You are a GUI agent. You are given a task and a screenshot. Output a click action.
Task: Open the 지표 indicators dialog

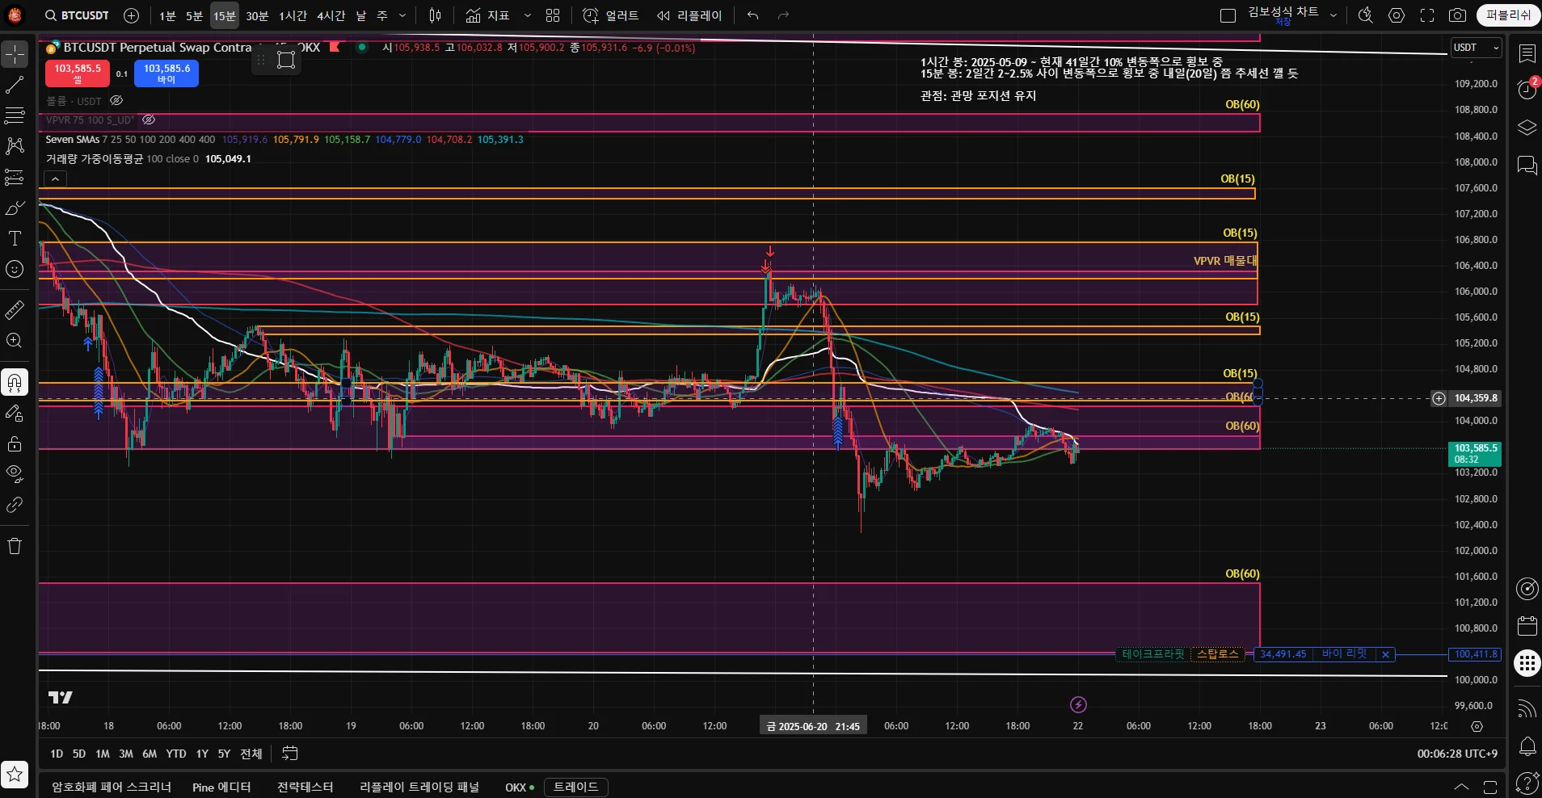click(487, 15)
